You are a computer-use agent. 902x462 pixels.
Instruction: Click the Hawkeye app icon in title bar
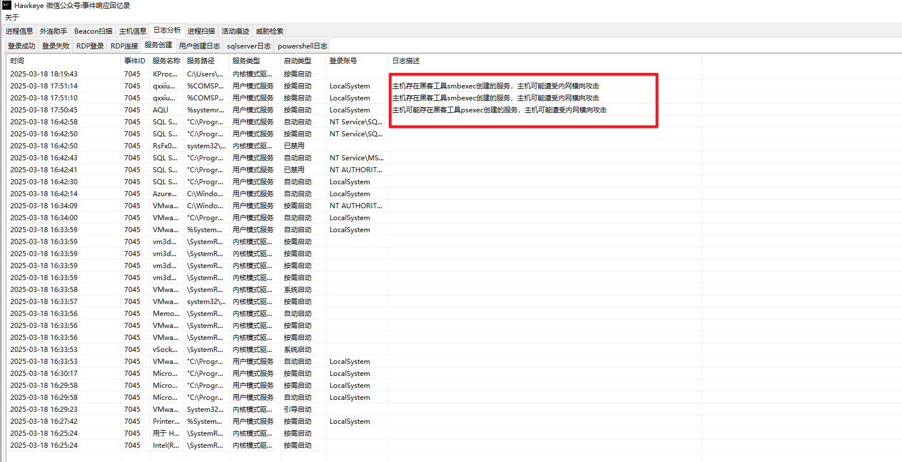click(x=7, y=5)
